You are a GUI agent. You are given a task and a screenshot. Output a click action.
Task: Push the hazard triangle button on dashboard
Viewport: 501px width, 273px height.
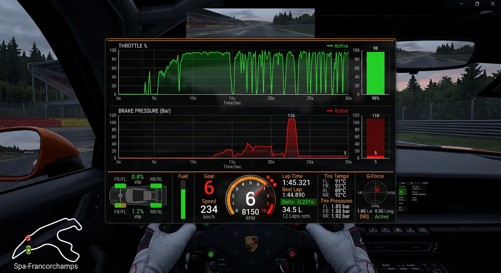[x=397, y=230]
